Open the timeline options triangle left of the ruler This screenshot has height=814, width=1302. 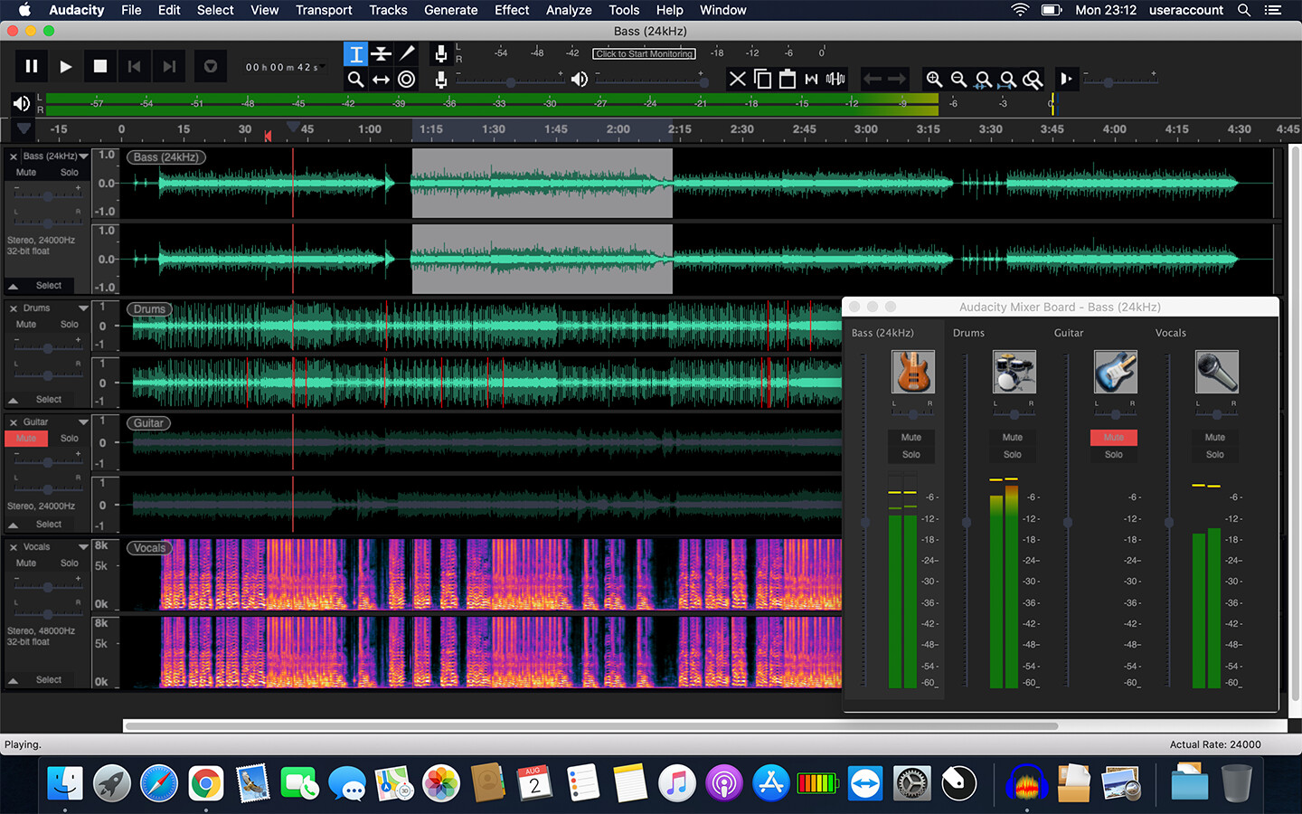(24, 128)
